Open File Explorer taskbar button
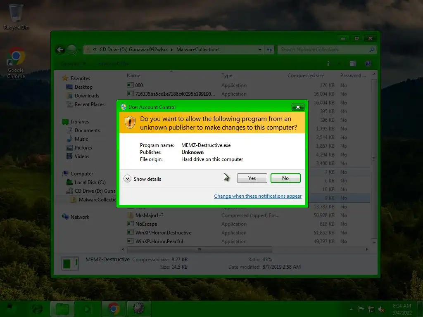This screenshot has height=317, width=423. (62, 309)
